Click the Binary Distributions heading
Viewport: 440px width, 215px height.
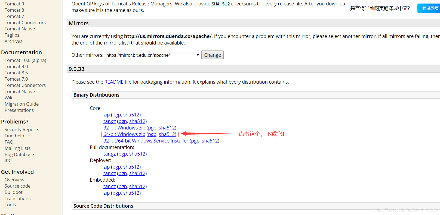96,95
